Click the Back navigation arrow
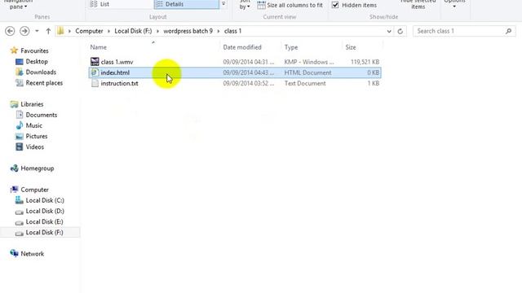This screenshot has height=293, width=522. [x=10, y=31]
